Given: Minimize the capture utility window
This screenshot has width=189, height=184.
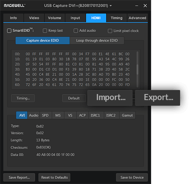Looking at the screenshot, I should [x=137, y=6].
